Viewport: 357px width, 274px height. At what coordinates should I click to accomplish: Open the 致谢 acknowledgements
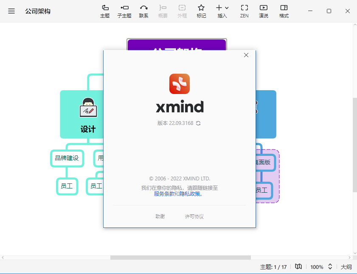coord(160,216)
